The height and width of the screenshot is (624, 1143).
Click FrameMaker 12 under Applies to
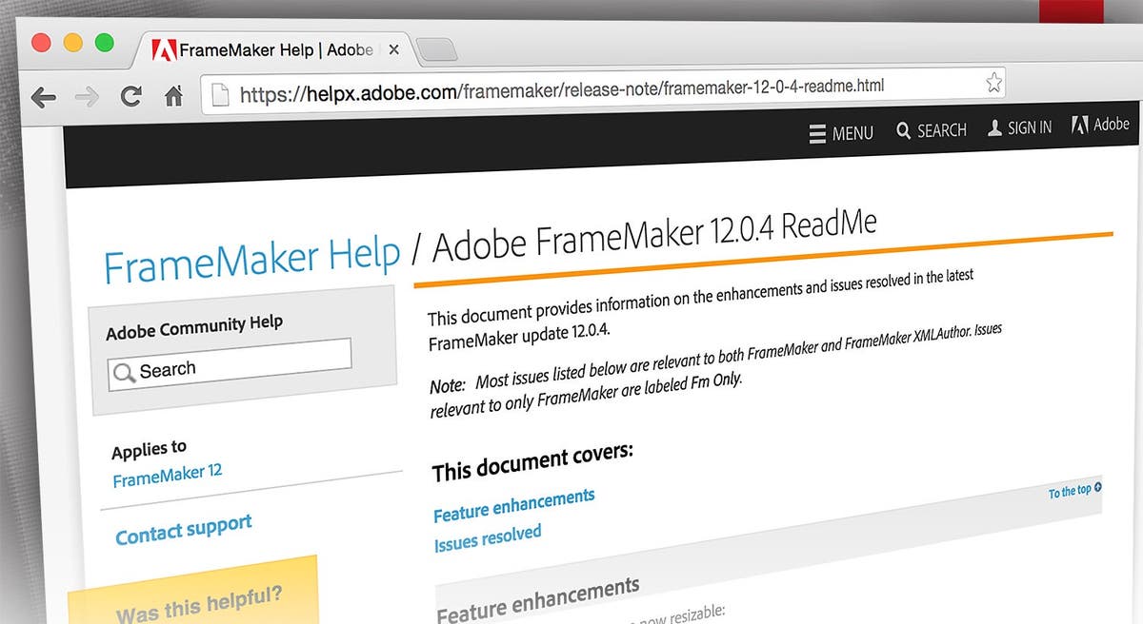click(168, 476)
